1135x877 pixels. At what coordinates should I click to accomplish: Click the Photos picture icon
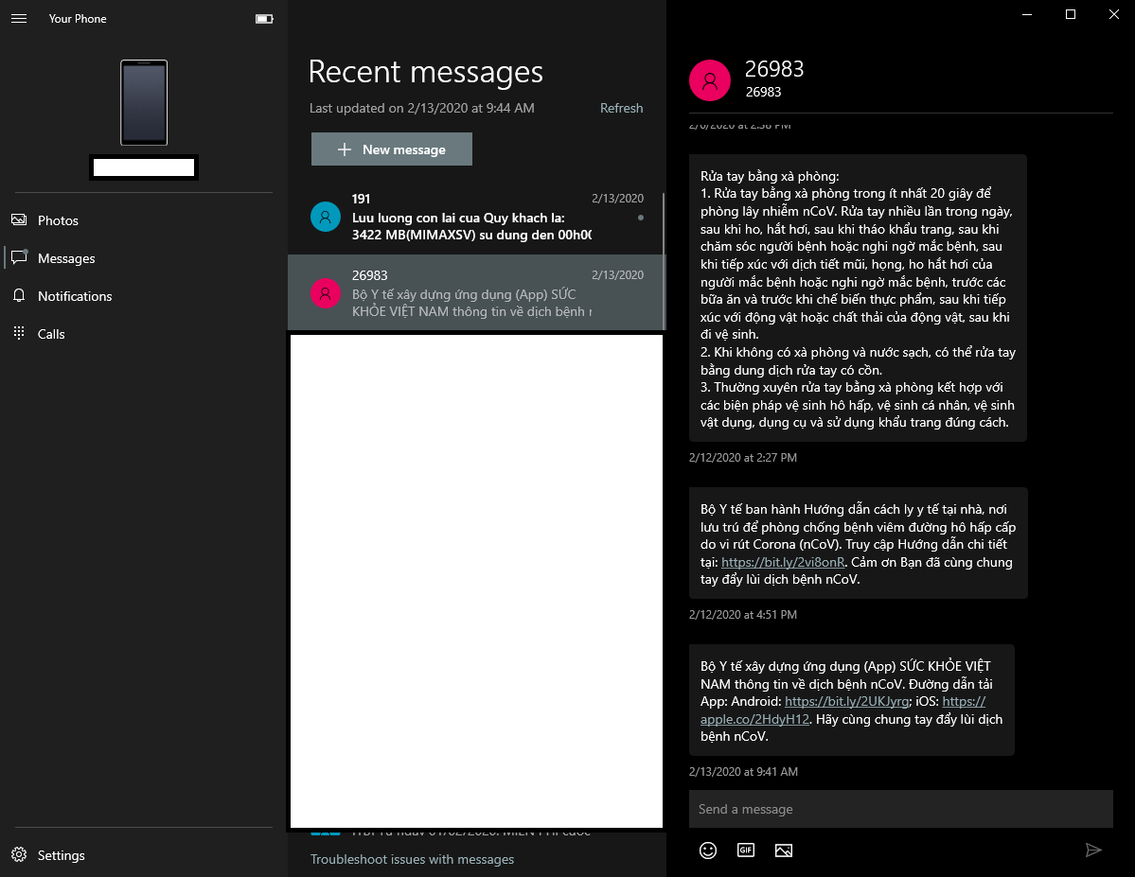[x=20, y=220]
